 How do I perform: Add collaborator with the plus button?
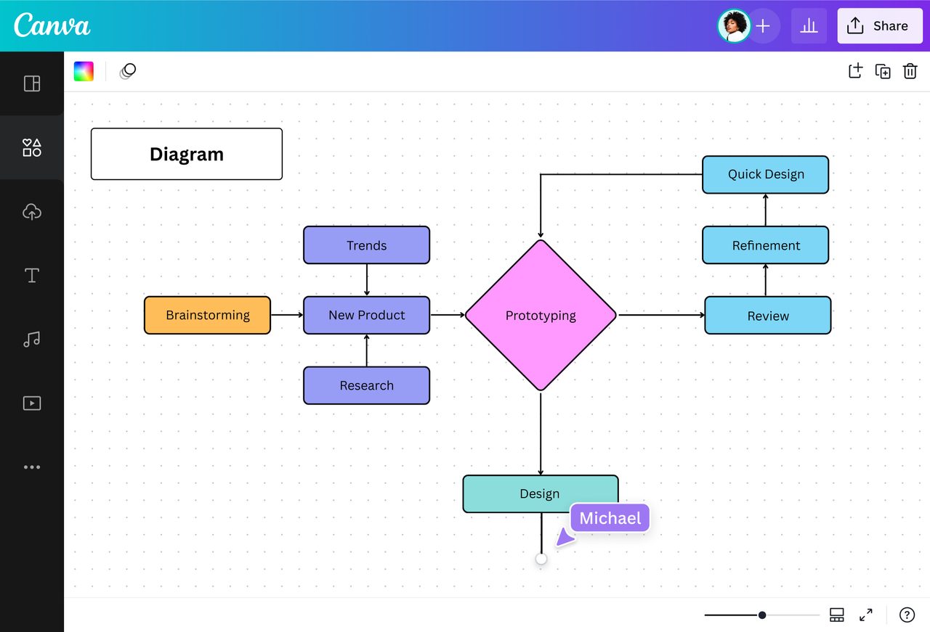tap(763, 26)
